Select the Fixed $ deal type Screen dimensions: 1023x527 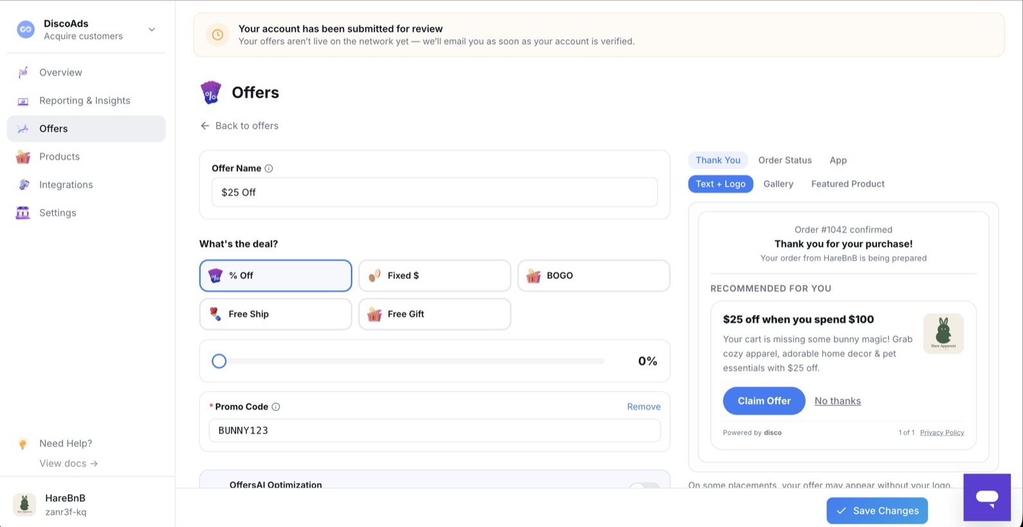435,276
